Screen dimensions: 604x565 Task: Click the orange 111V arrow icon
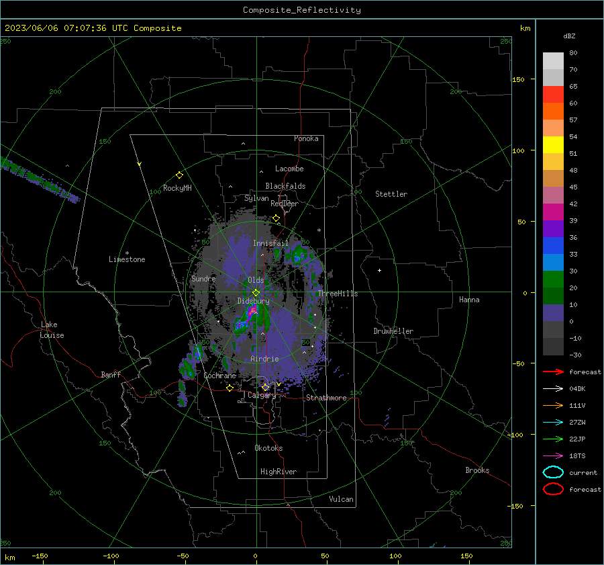click(553, 405)
